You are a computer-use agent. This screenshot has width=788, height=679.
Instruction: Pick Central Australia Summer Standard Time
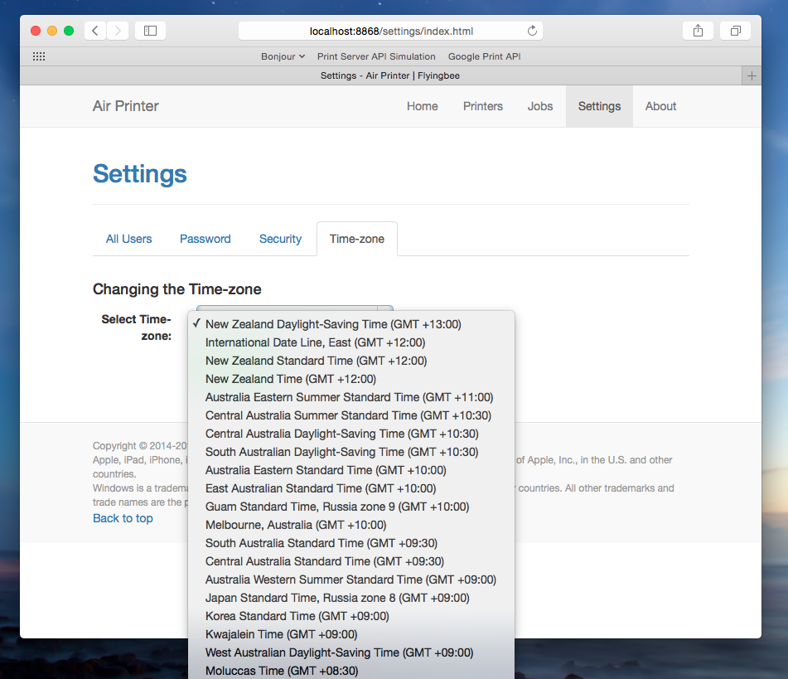(x=351, y=415)
